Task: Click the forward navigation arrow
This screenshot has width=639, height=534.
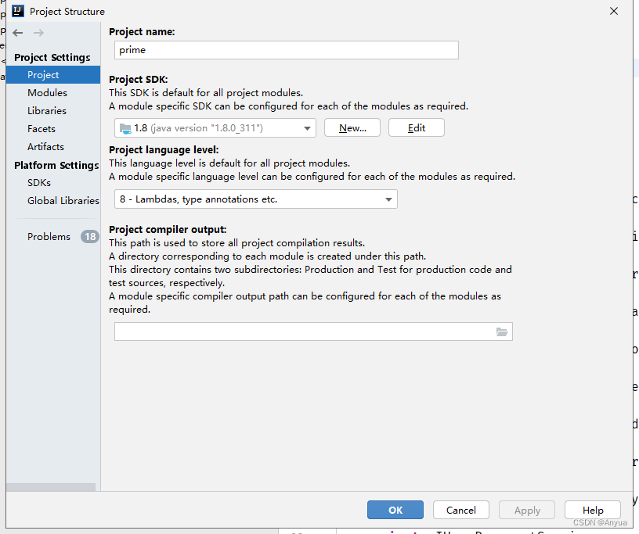Action: 38,33
